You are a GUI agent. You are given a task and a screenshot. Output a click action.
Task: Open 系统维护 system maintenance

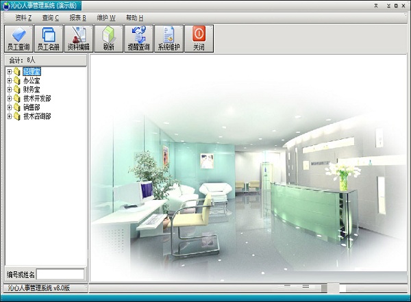coord(169,39)
